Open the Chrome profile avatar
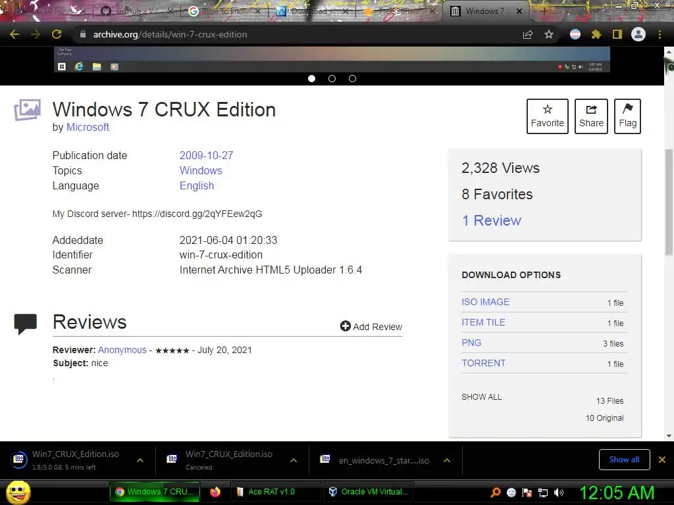 click(x=638, y=34)
